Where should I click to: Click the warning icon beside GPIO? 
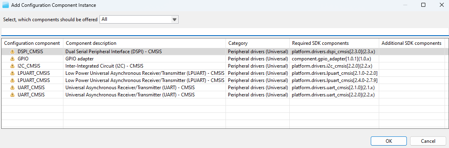[12, 59]
